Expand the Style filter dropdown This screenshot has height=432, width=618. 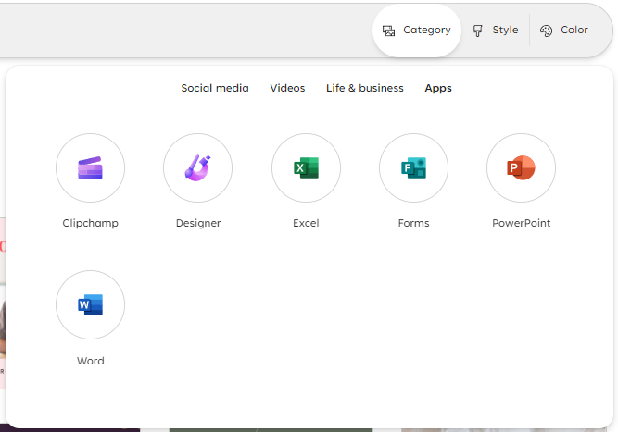coord(496,31)
